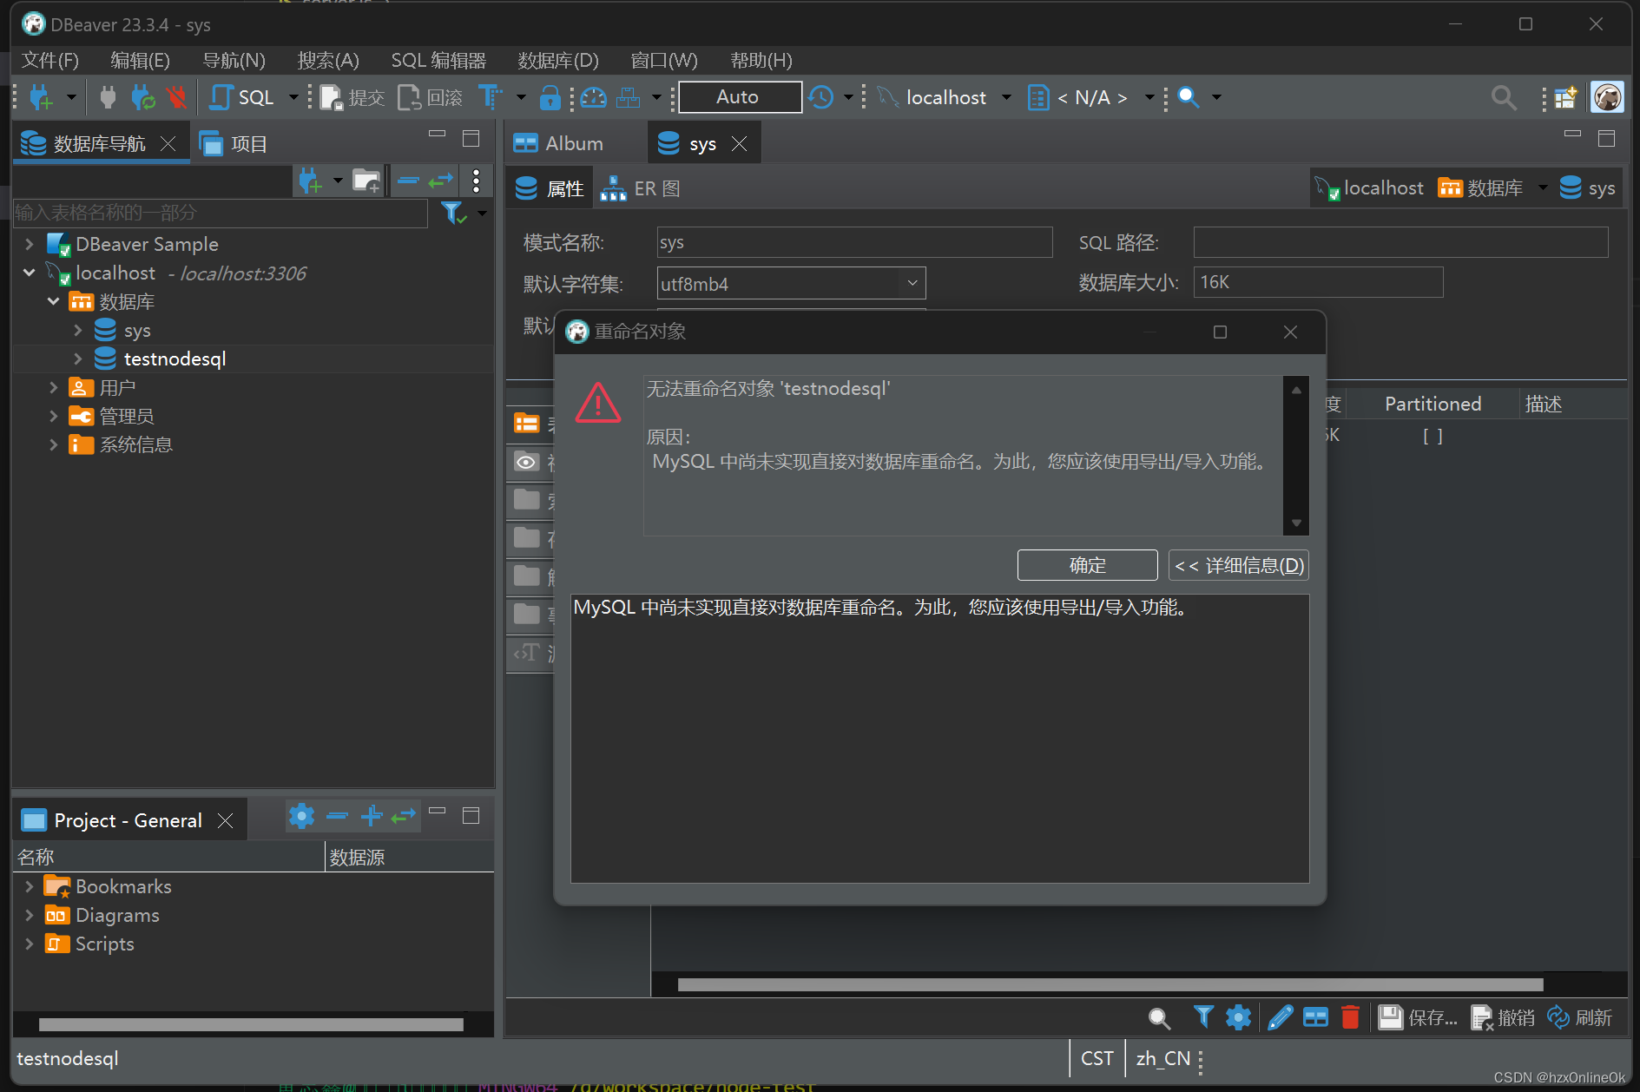Open a new SQL editor script
The width and height of the screenshot is (1640, 1092).
pos(243,97)
